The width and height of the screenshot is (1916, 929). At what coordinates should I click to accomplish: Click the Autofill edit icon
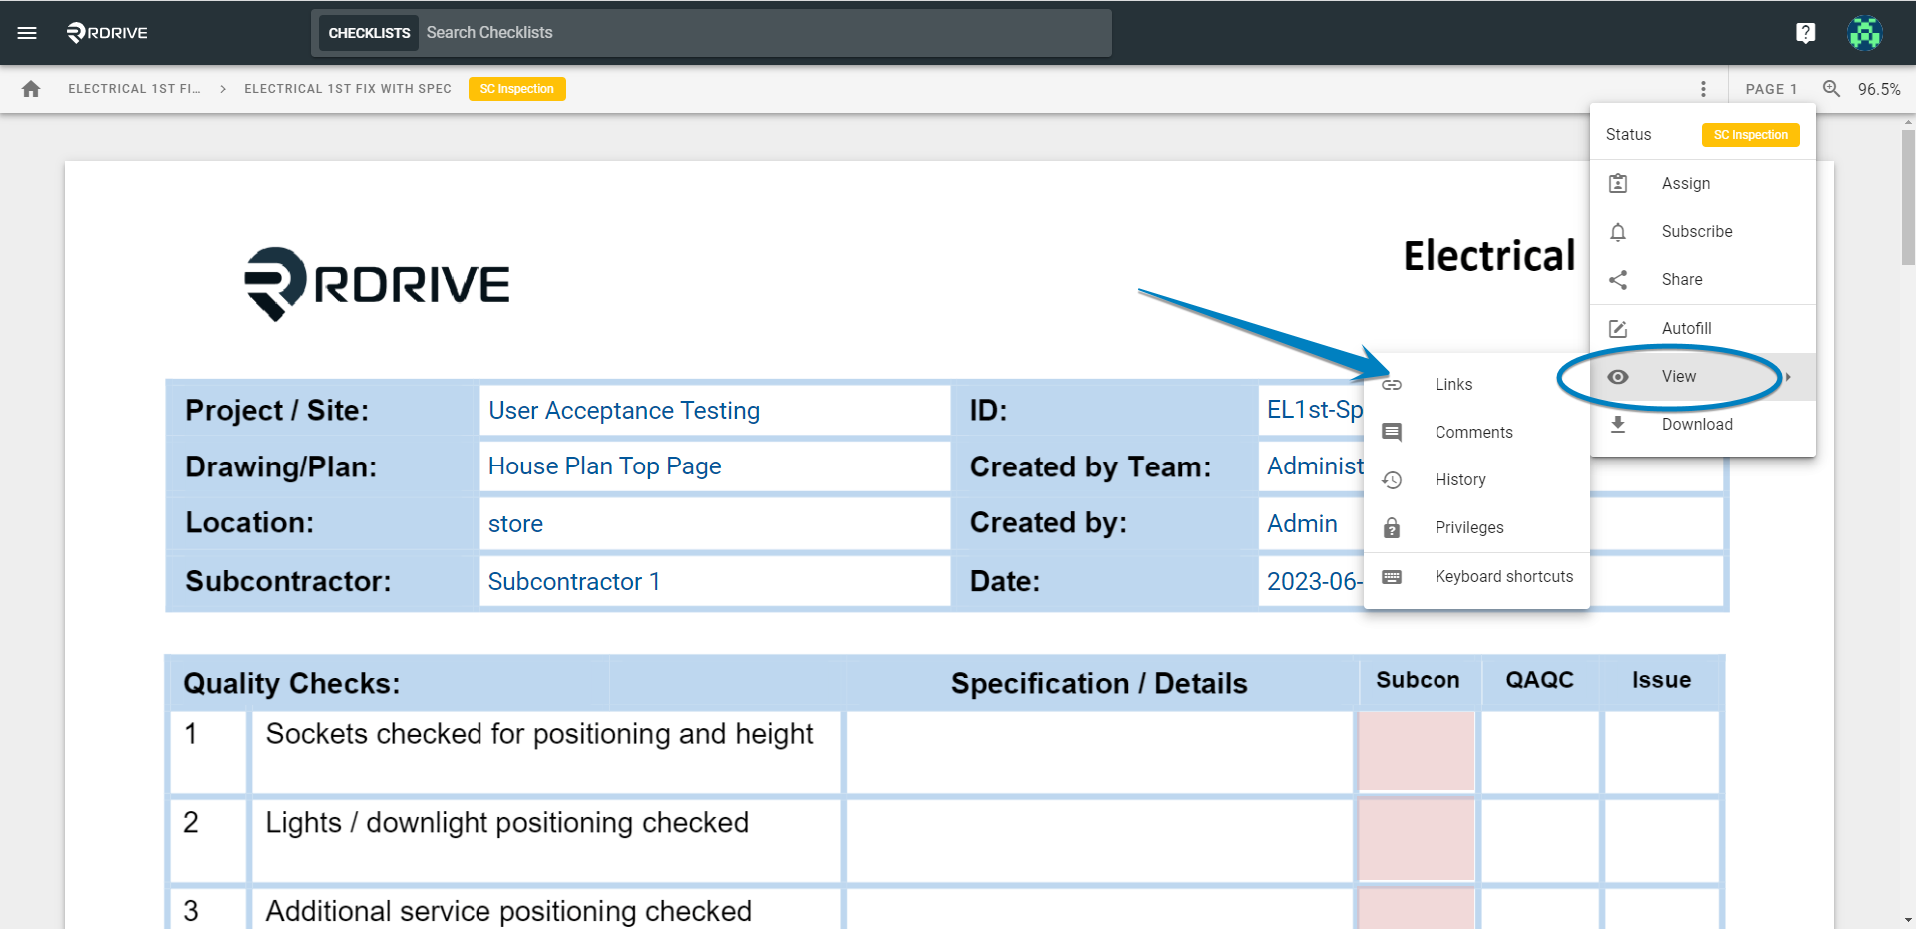coord(1618,329)
